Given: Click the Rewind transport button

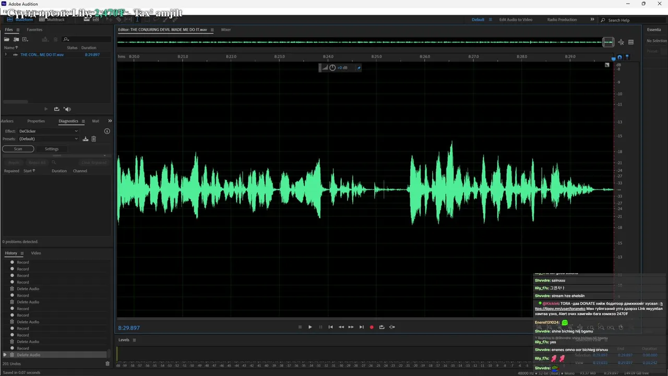Looking at the screenshot, I should point(341,327).
